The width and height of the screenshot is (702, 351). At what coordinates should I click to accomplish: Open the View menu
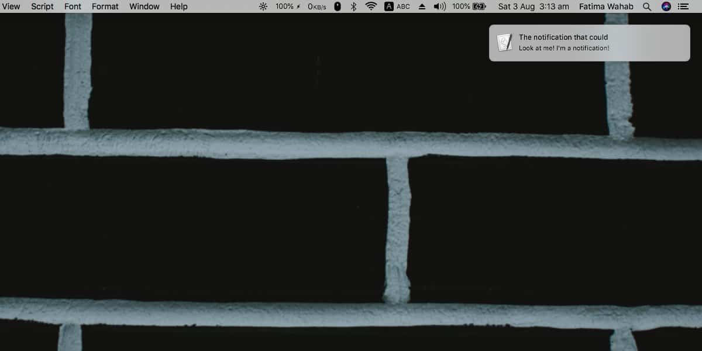11,6
